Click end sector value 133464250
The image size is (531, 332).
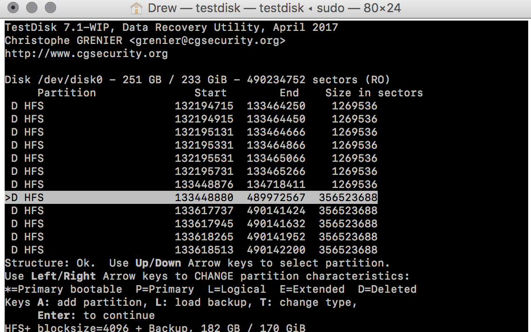tap(276, 106)
